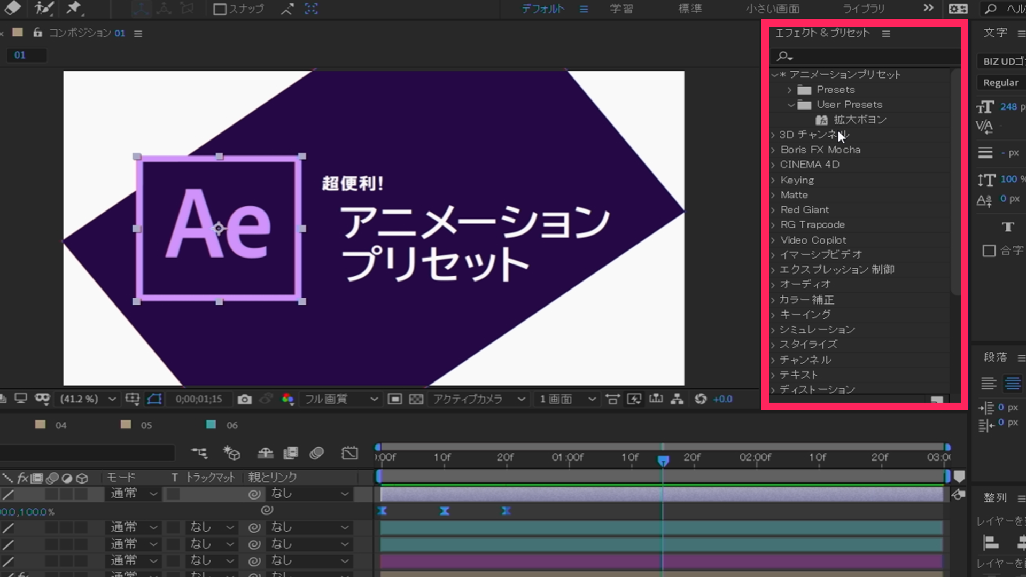This screenshot has height=577, width=1026.
Task: Expand the Keying category
Action: [773, 181]
